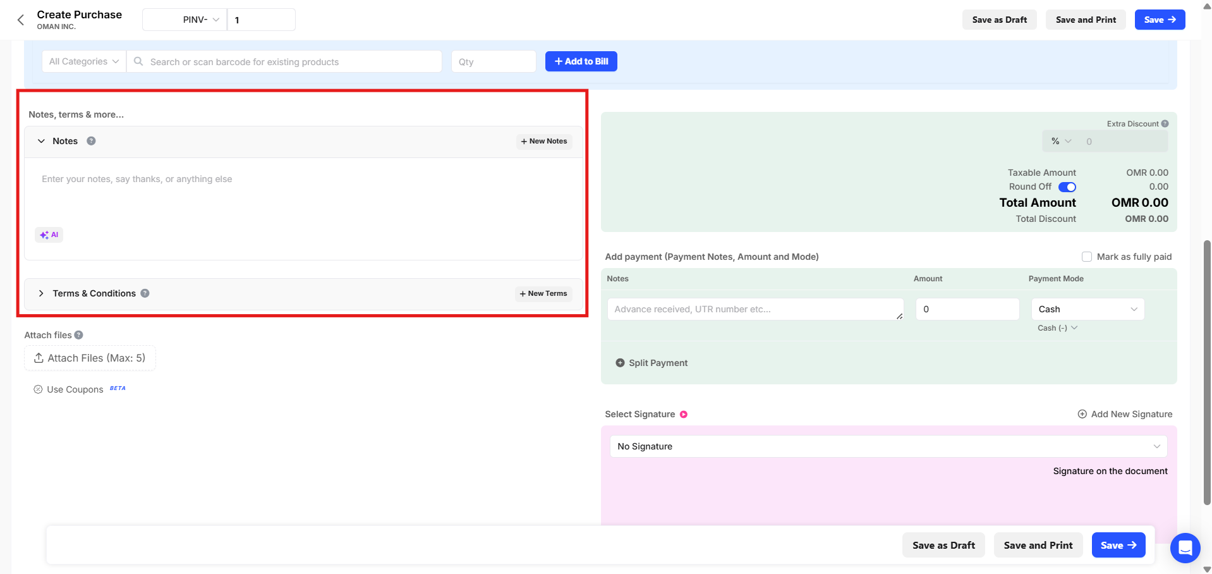Image resolution: width=1212 pixels, height=574 pixels.
Task: Click the Extra Discount value field
Action: pyautogui.click(x=1122, y=142)
